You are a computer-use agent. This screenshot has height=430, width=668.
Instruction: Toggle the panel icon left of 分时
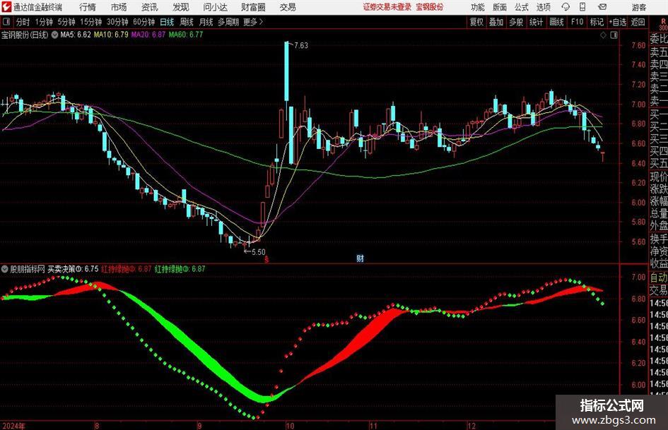pyautogui.click(x=6, y=22)
